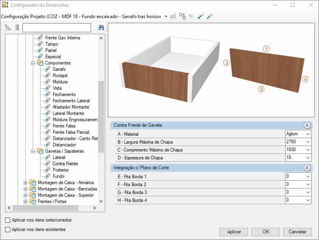This screenshot has width=319, height=240.
Task: Click the tag icon beside Fechamento Lateral
Action: coord(47,101)
